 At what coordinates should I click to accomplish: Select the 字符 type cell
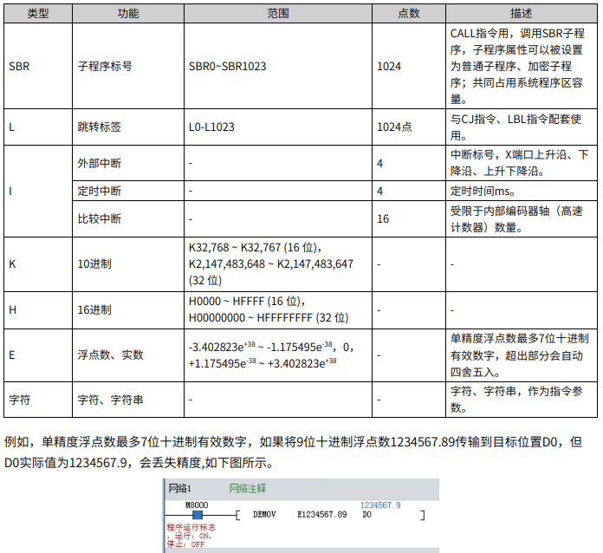pos(38,400)
